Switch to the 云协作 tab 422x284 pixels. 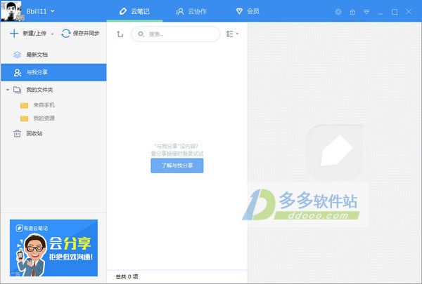(191, 11)
